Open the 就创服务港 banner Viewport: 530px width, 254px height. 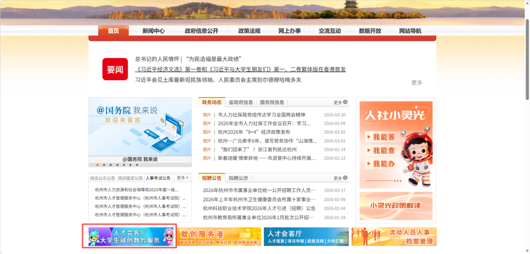[x=219, y=236]
